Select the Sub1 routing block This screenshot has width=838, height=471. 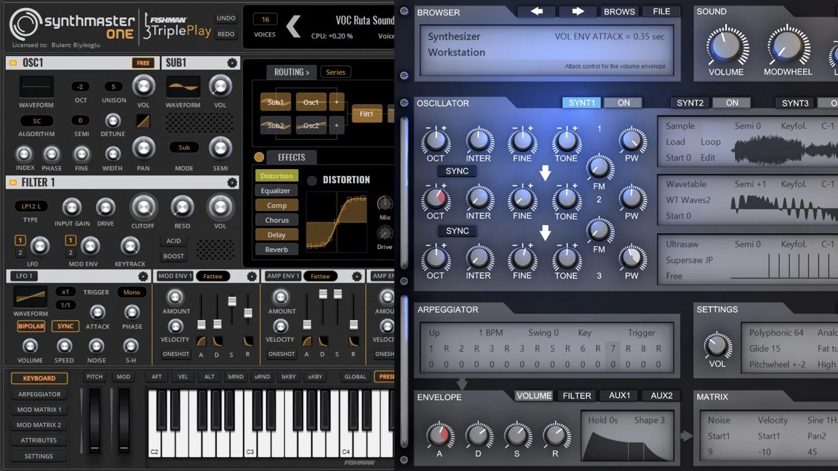click(x=275, y=102)
